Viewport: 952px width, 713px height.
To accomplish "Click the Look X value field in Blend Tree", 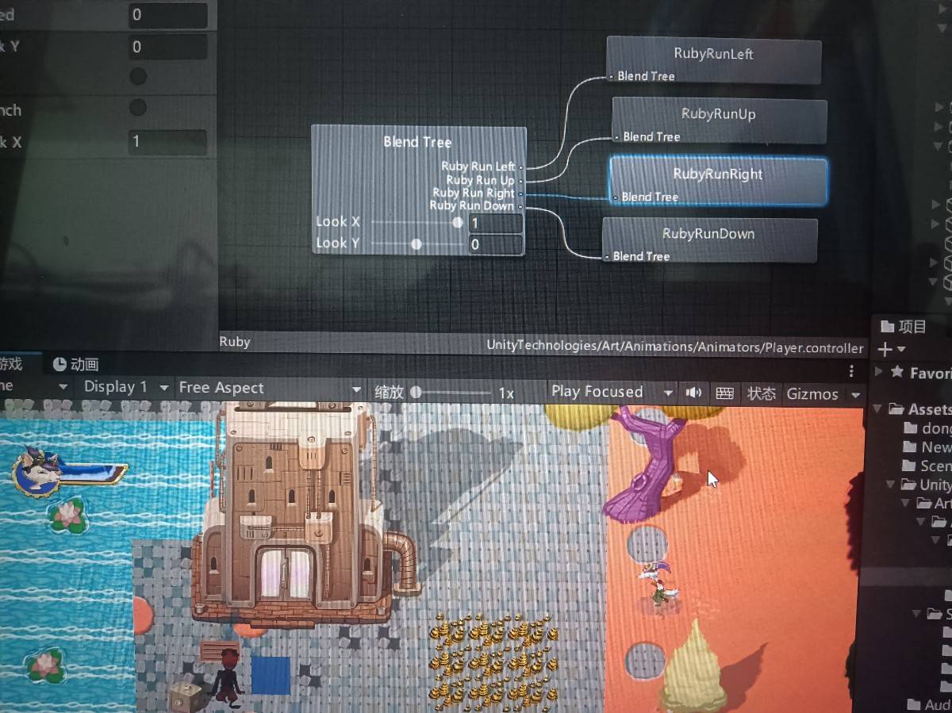I will 495,224.
